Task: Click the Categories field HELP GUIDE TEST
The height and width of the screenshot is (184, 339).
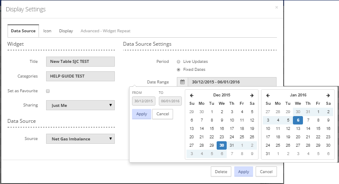Action: [80, 76]
